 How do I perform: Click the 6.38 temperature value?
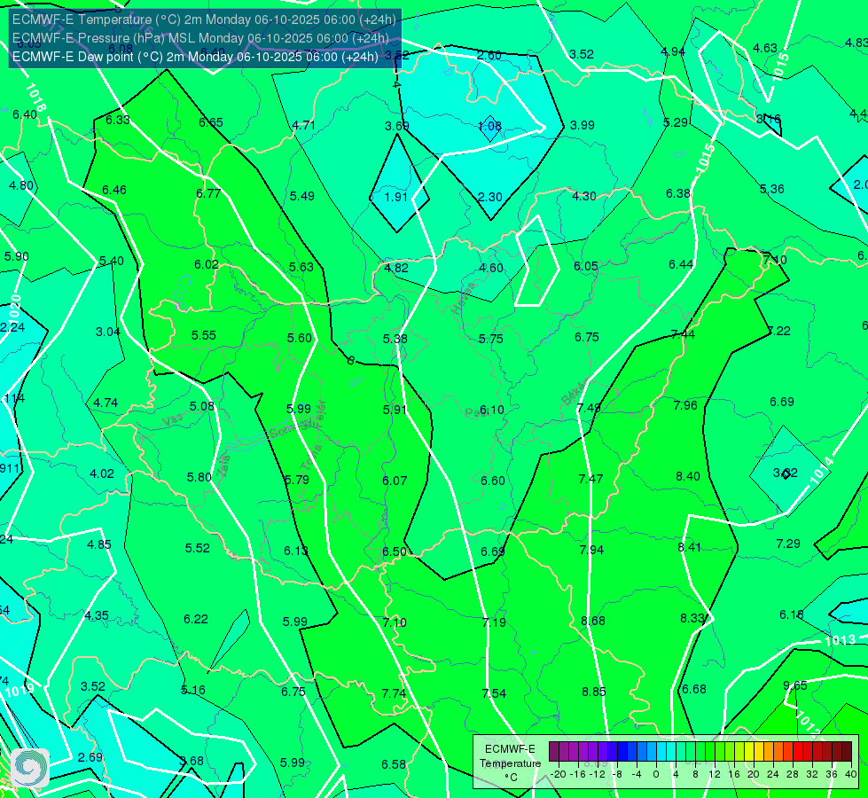(678, 193)
